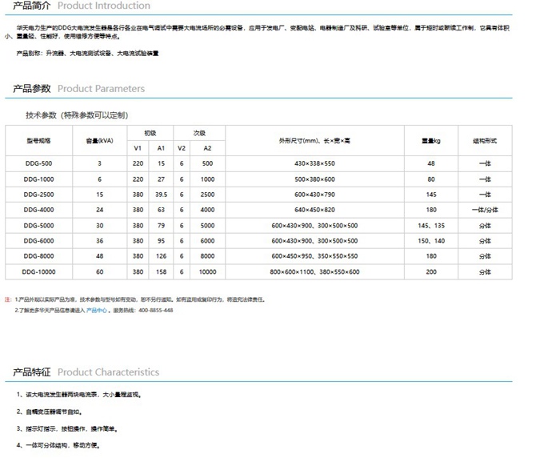Click the 初级 header cell
This screenshot has height=458, width=560.
tap(150, 133)
